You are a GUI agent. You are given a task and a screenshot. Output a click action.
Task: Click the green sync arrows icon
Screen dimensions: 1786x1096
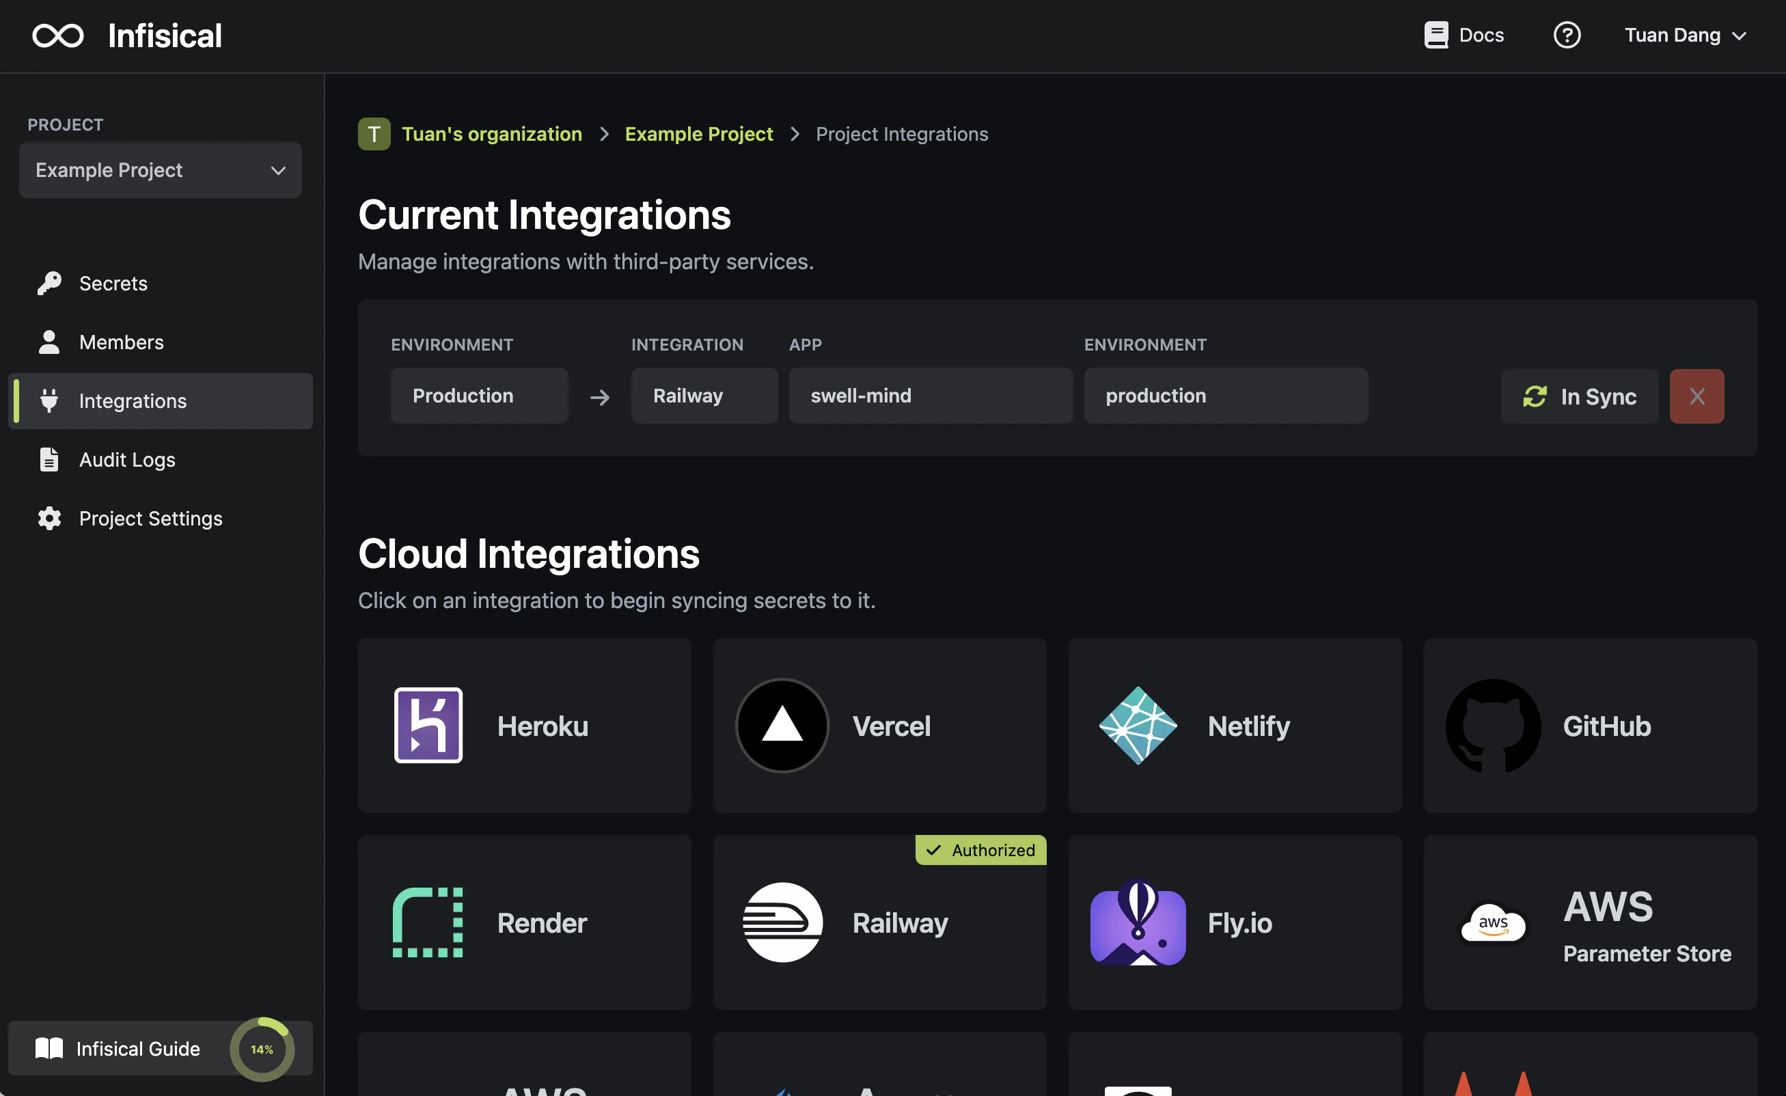pos(1535,396)
